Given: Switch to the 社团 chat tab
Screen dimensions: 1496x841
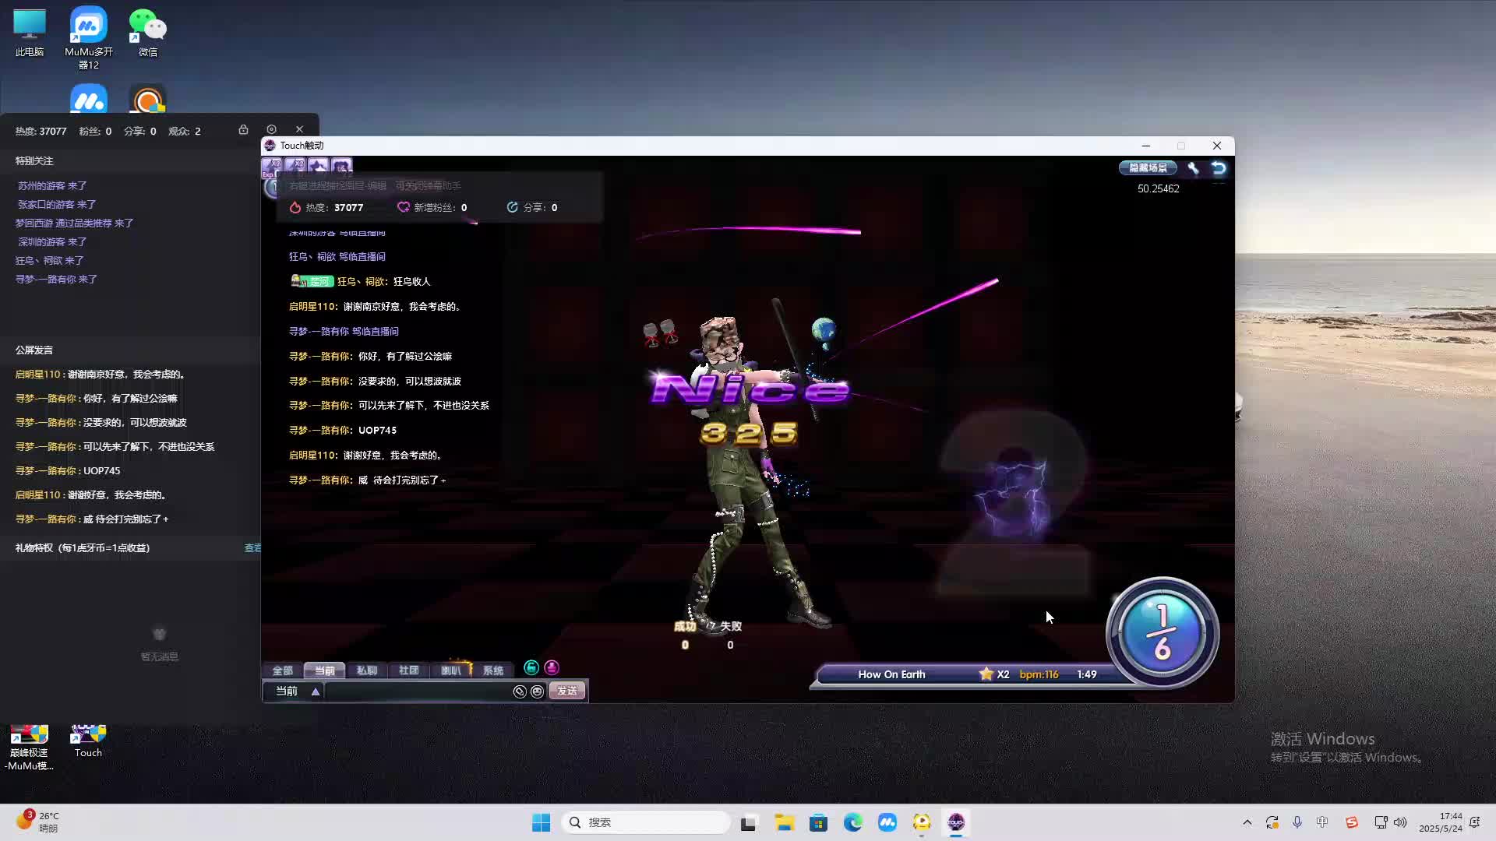Looking at the screenshot, I should (408, 670).
